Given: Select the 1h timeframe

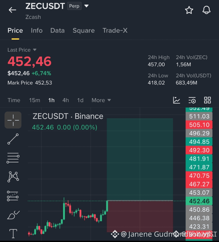Looking at the screenshot, I should coord(51,100).
